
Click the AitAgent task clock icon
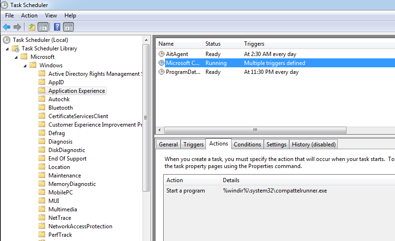click(x=161, y=54)
